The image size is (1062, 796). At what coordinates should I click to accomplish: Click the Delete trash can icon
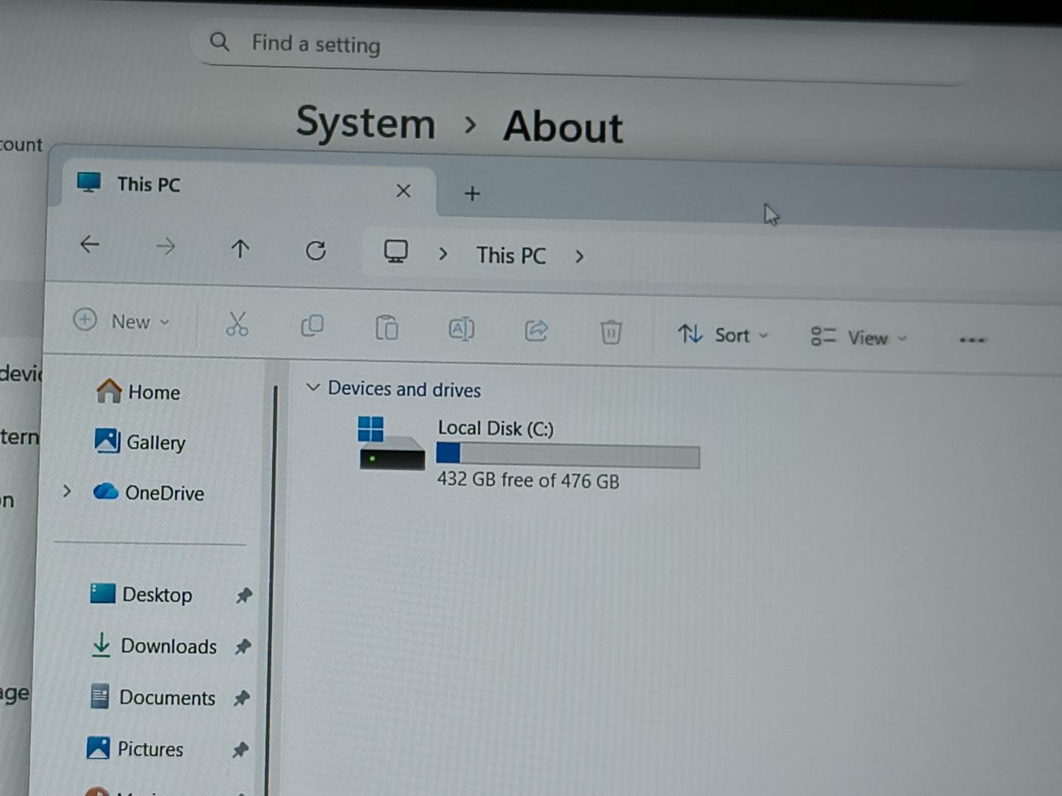click(611, 332)
